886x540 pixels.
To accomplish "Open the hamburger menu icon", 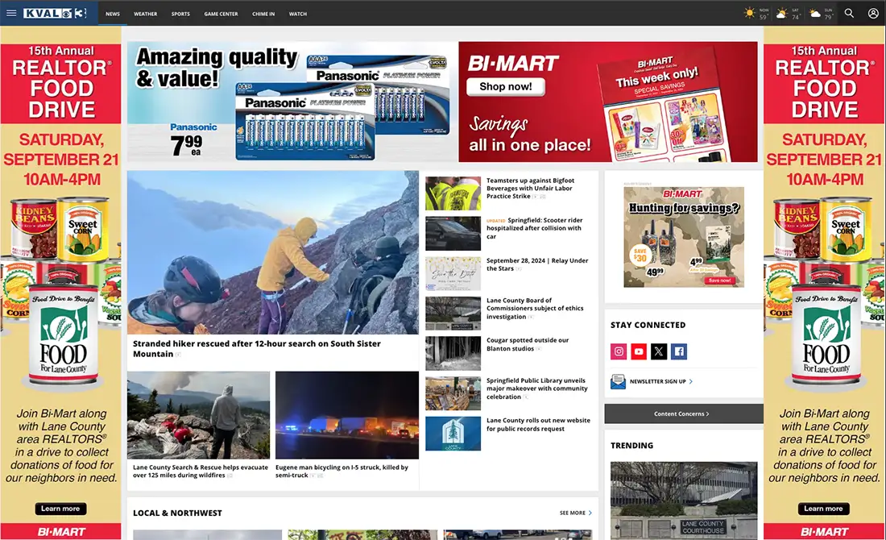I will (x=11, y=13).
